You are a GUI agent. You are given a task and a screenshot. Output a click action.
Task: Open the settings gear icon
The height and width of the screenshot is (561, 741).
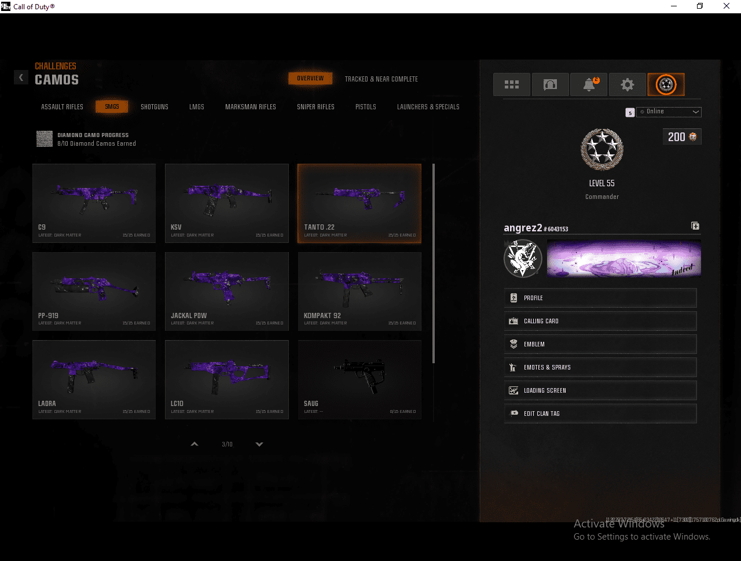627,84
